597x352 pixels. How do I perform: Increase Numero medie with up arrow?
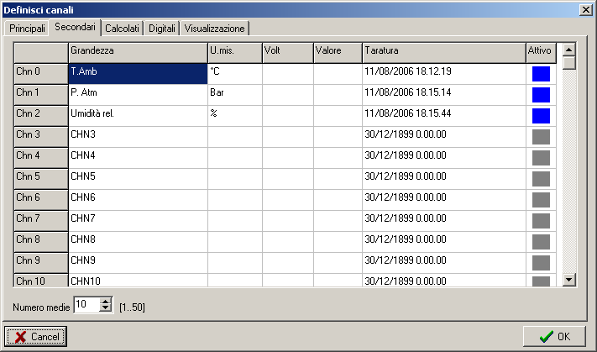[x=105, y=301]
